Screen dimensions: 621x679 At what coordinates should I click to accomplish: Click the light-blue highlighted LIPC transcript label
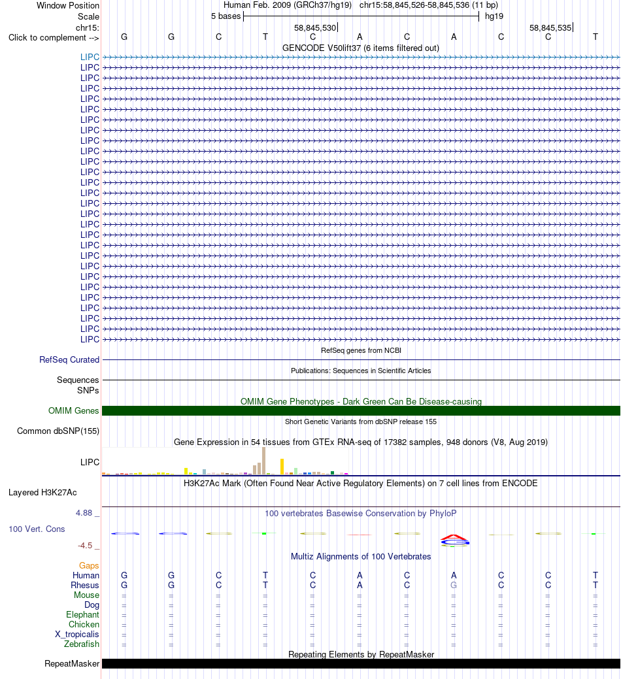click(90, 57)
